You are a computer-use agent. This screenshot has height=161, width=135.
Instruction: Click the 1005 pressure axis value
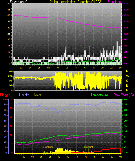126,28
